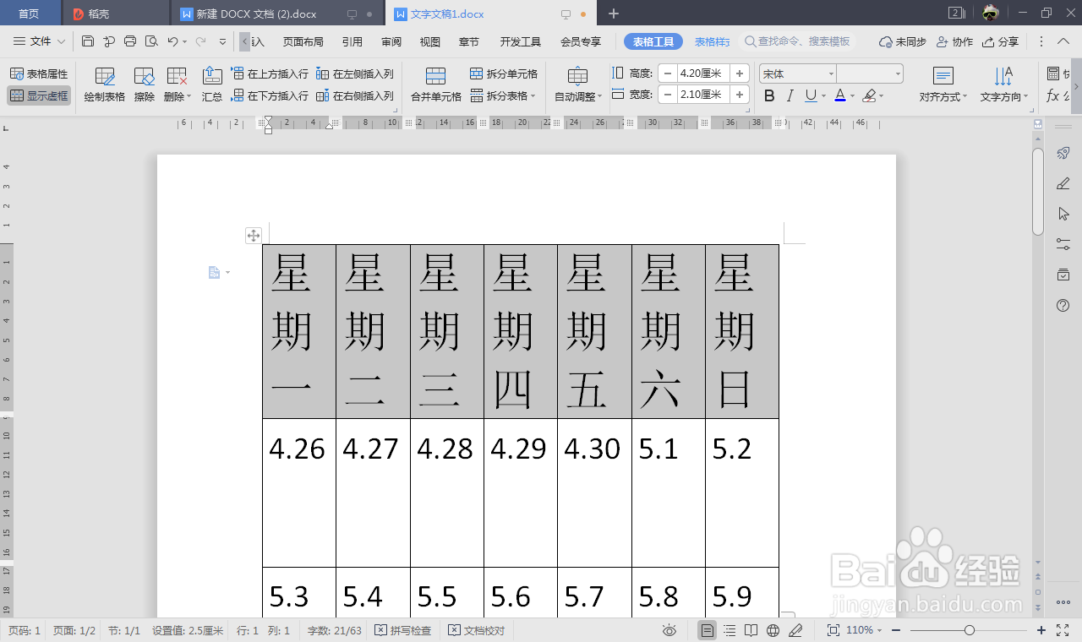Open the font size dropdown
1082x642 pixels.
coord(898,74)
